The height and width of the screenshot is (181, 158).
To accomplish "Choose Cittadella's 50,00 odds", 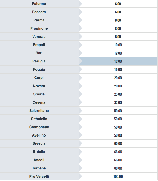I will pyautogui.click(x=118, y=119).
